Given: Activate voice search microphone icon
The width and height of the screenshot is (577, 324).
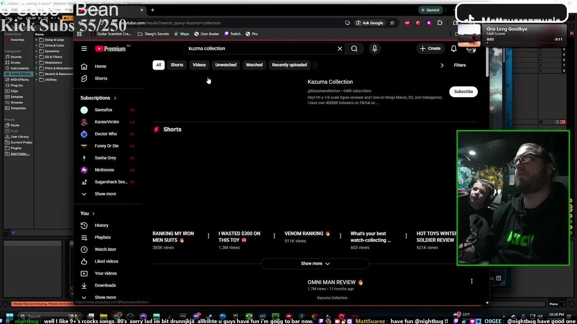Looking at the screenshot, I should 375,49.
